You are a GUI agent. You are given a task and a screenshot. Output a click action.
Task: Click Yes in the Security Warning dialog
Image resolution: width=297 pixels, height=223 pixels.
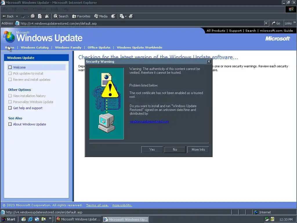pos(152,150)
